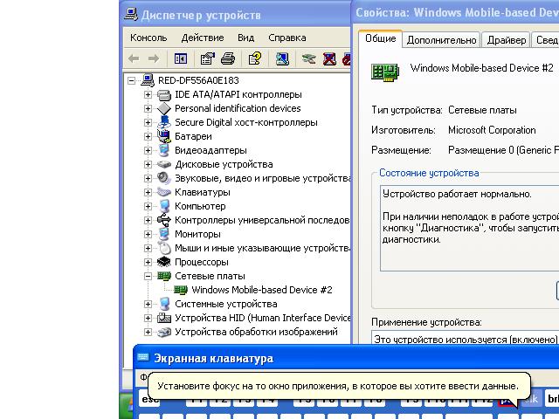Expand Secure Digital хост-контроллеры node
Image resolution: width=559 pixels, height=419 pixels.
click(148, 122)
